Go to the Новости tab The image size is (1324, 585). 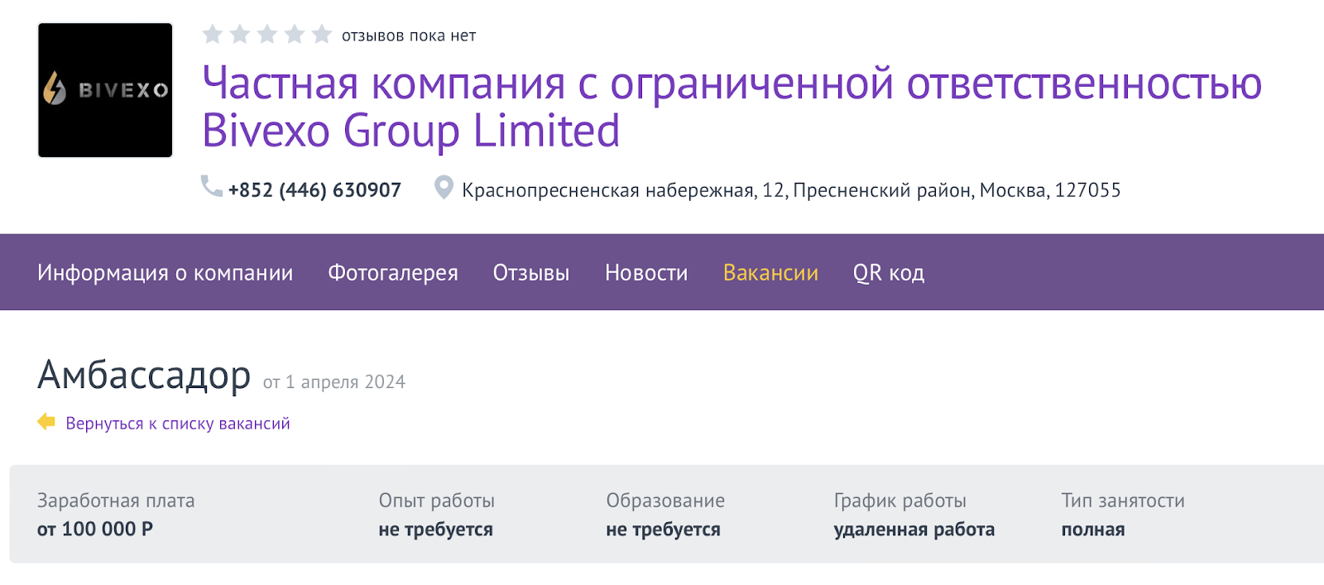click(x=646, y=273)
